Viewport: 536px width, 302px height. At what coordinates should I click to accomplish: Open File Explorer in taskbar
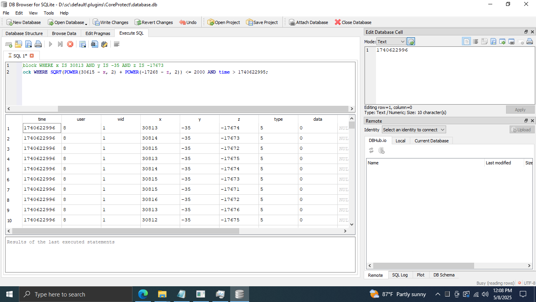(162, 294)
